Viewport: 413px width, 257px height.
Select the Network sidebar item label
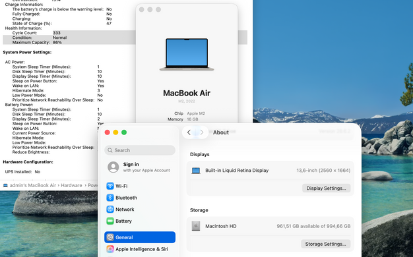pos(125,210)
